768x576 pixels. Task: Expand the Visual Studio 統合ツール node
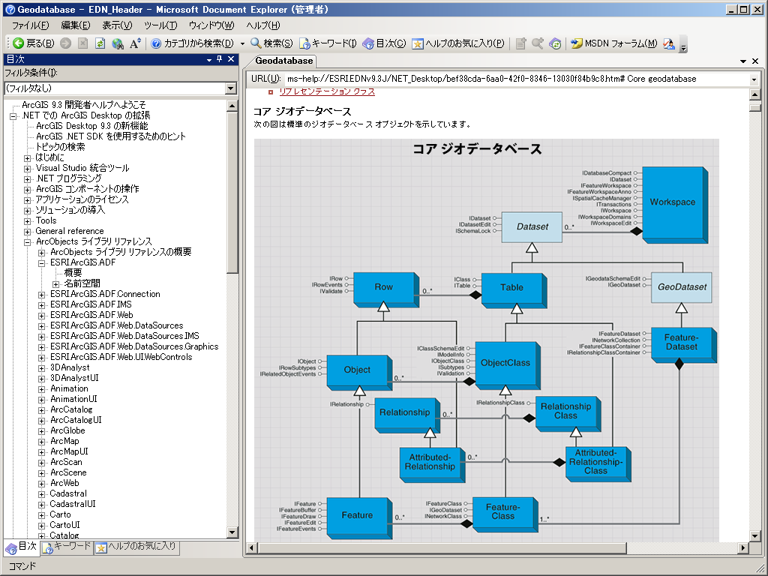tap(28, 169)
